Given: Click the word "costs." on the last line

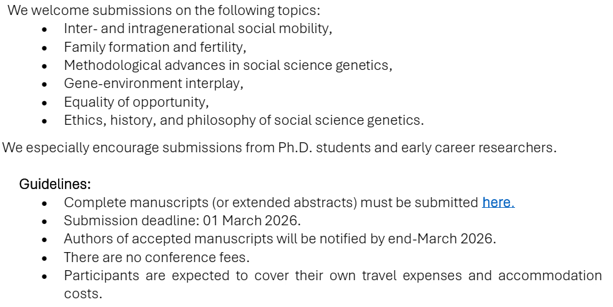Looking at the screenshot, I should click(82, 293).
